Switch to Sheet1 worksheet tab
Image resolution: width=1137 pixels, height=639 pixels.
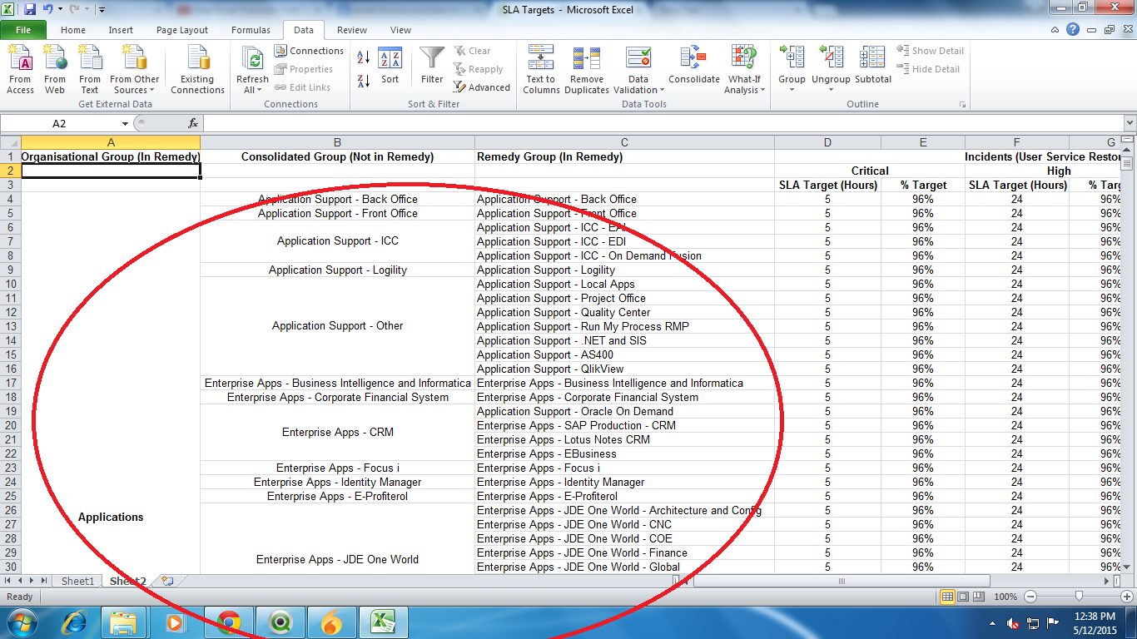[77, 581]
